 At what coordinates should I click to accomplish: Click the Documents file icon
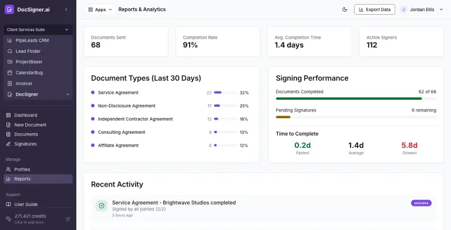click(x=8, y=134)
